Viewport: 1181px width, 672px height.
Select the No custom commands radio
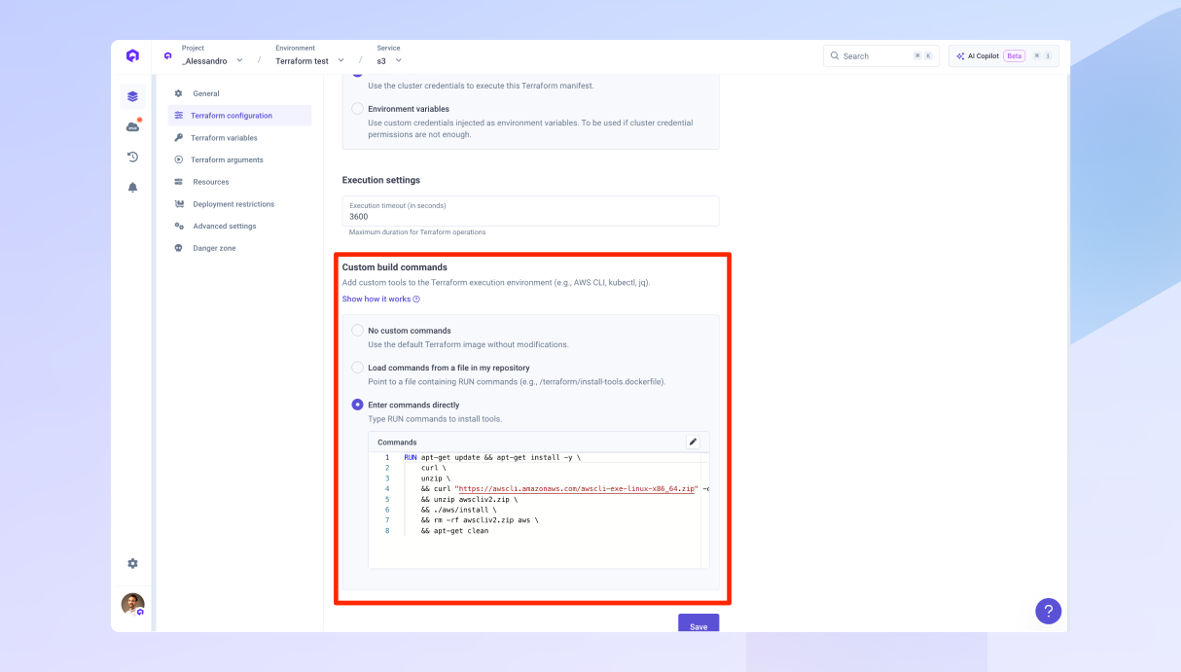point(357,331)
